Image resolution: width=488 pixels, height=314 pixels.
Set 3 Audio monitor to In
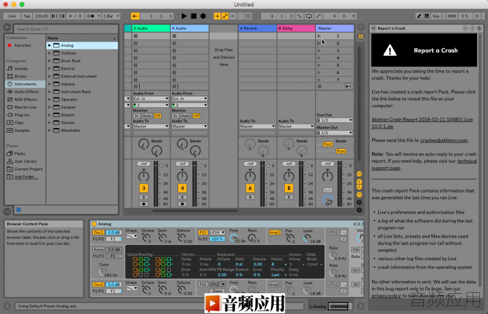(137, 116)
